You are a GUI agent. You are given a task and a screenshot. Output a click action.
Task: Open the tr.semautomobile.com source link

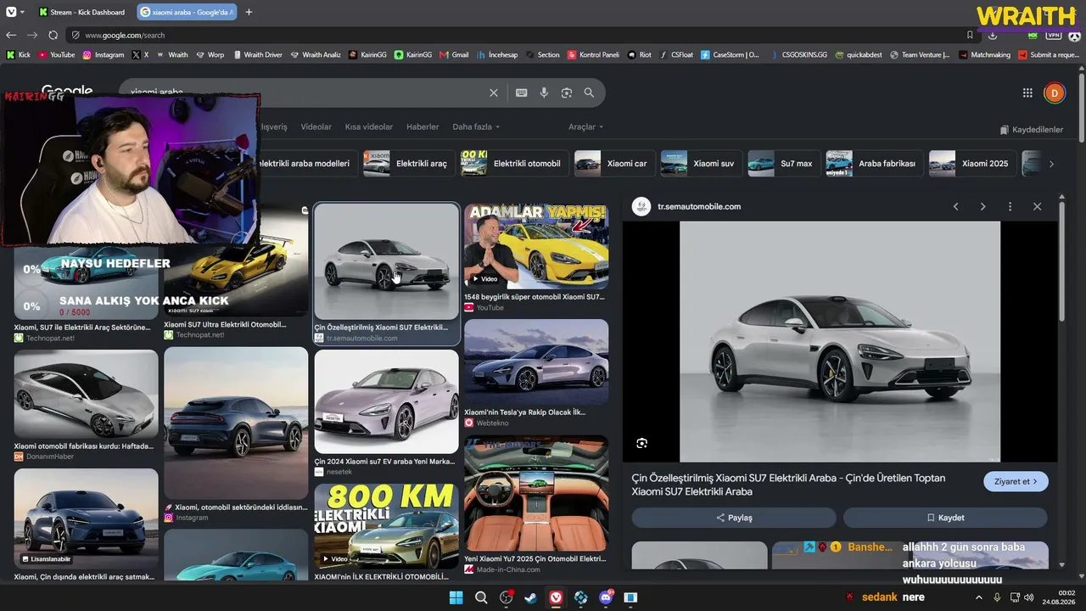pyautogui.click(x=699, y=206)
